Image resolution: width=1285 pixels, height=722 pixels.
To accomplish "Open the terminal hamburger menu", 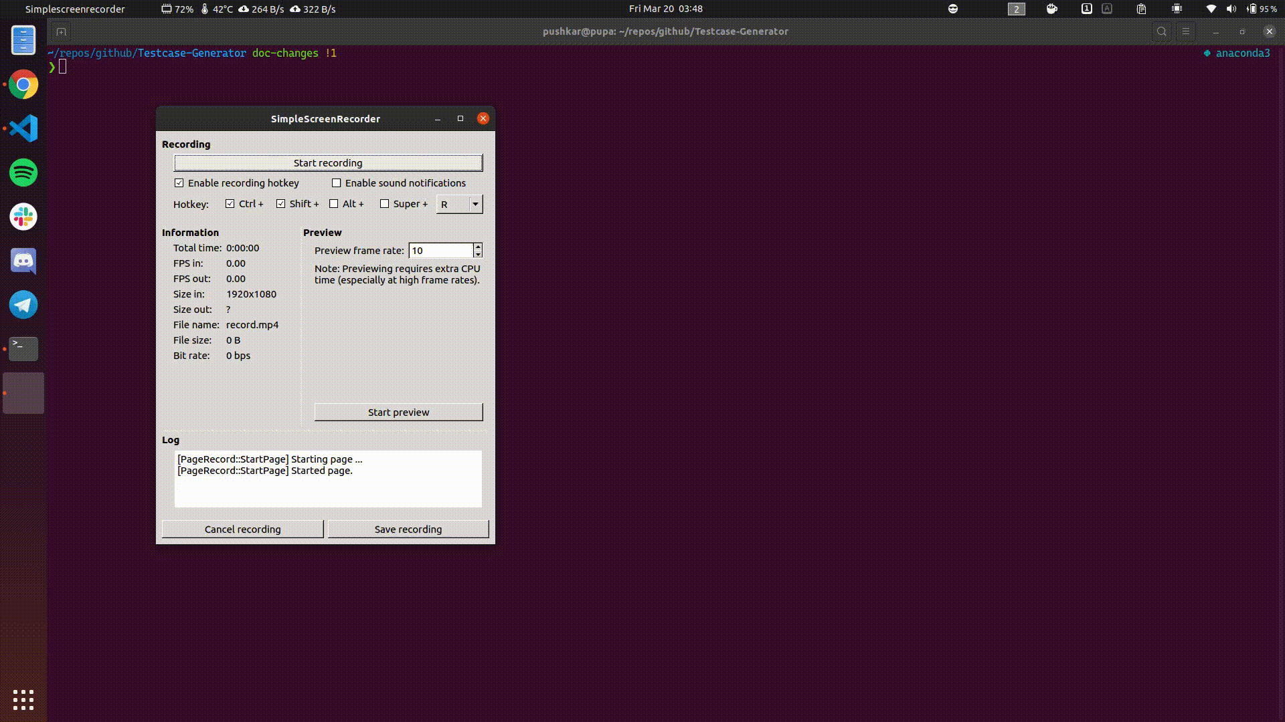I will [1186, 31].
